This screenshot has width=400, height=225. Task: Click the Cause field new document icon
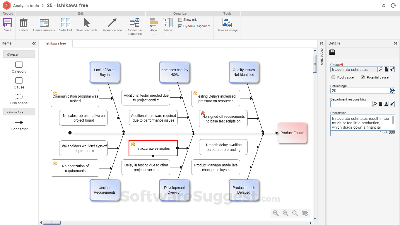pyautogui.click(x=386, y=69)
